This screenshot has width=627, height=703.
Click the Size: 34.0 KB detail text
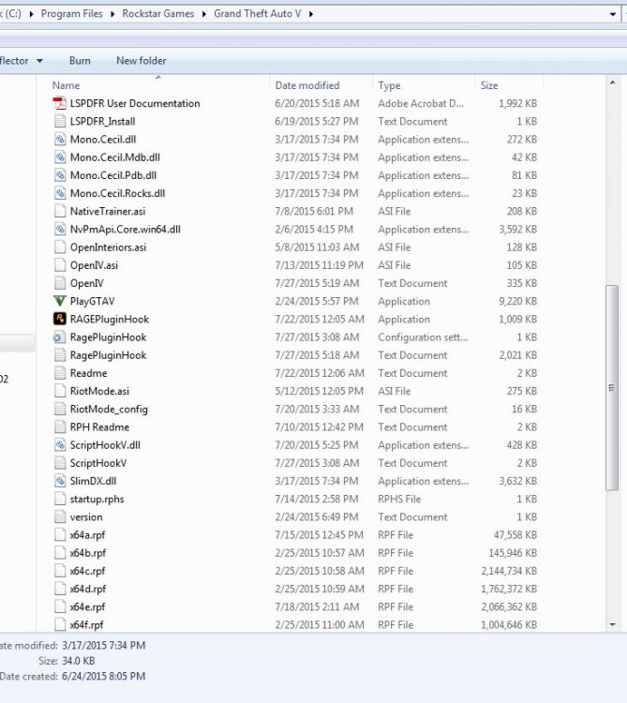coord(67,661)
